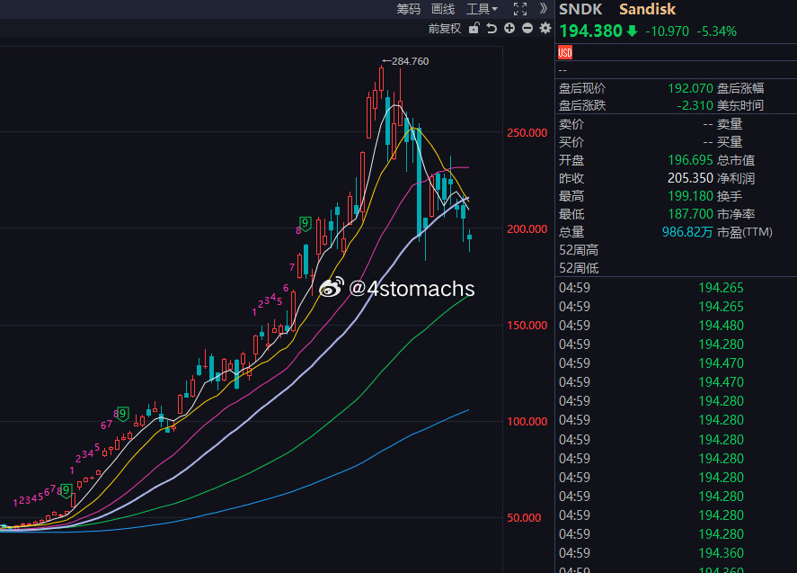797x573 pixels.
Task: Click the percent change -5.34%
Action: [717, 31]
